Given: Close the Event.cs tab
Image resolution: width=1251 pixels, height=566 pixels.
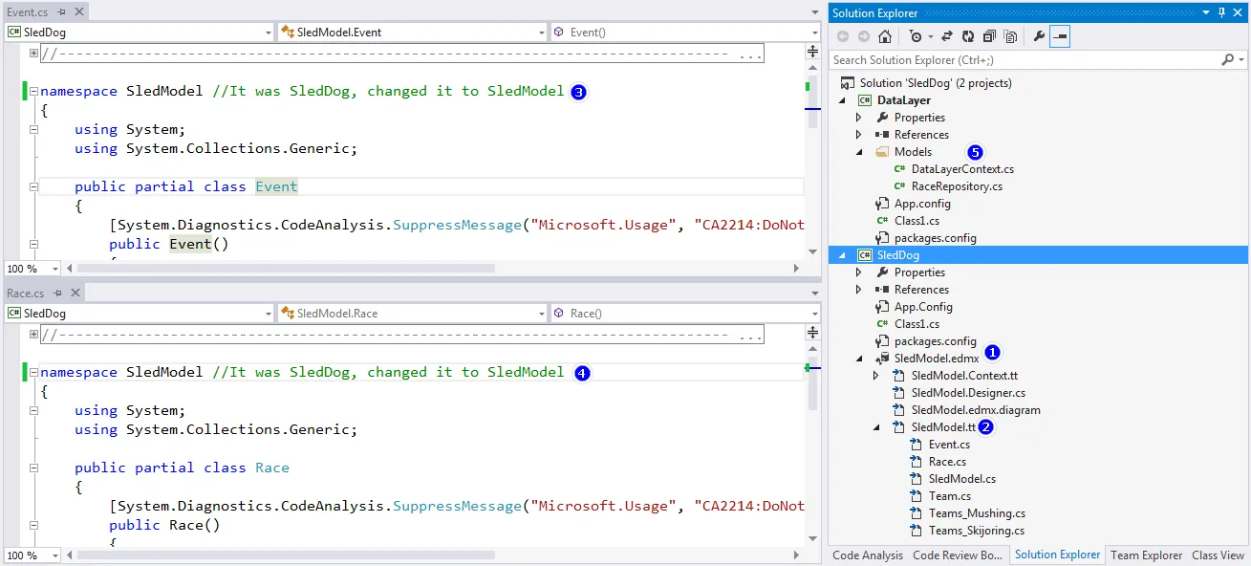Looking at the screenshot, I should point(77,12).
